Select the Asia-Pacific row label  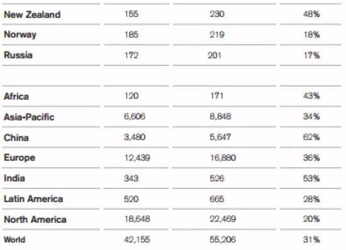(x=29, y=117)
